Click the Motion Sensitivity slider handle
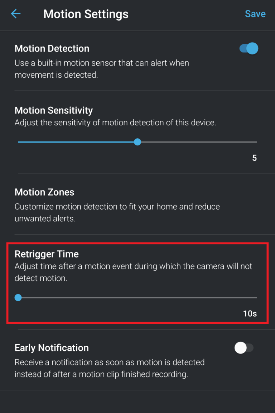This screenshot has height=413, width=275. pyautogui.click(x=137, y=142)
